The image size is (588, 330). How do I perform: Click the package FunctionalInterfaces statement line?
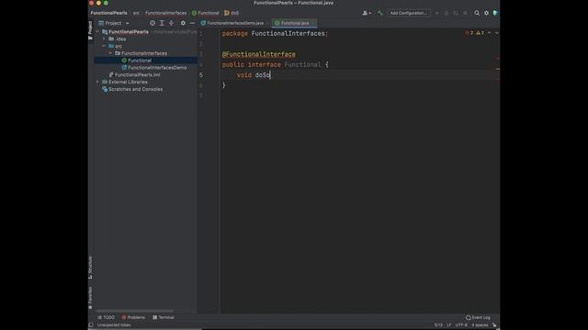275,34
